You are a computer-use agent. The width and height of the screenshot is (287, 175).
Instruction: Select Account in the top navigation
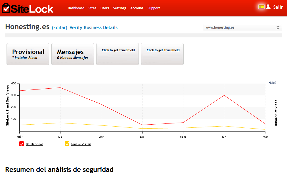pyautogui.click(x=137, y=8)
